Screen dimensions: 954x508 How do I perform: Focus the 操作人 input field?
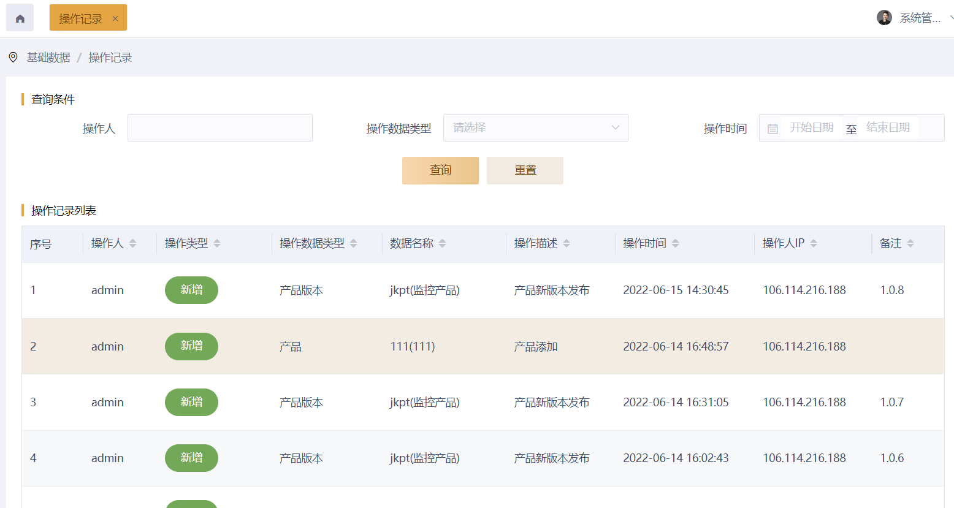[219, 127]
